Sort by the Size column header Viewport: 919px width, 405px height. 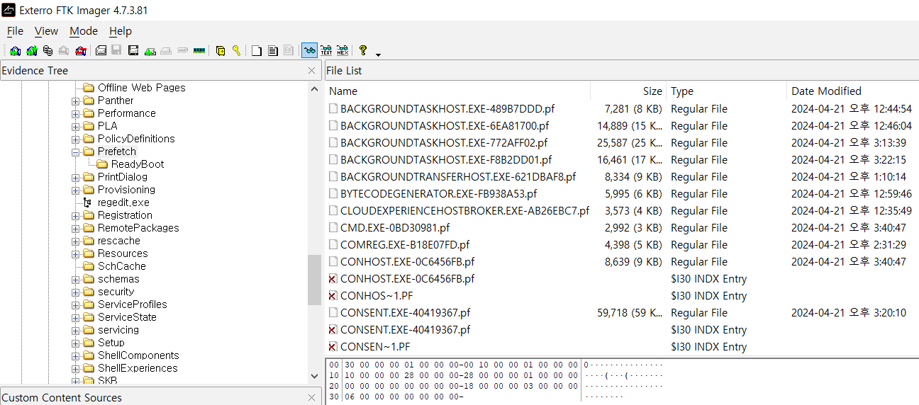coord(629,91)
